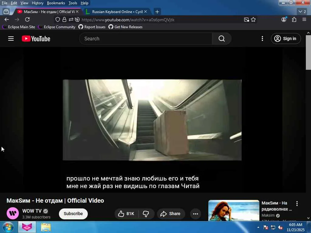Open options menu for На радиоволнах video
Screen dimensions: 311x233
pyautogui.click(x=297, y=204)
